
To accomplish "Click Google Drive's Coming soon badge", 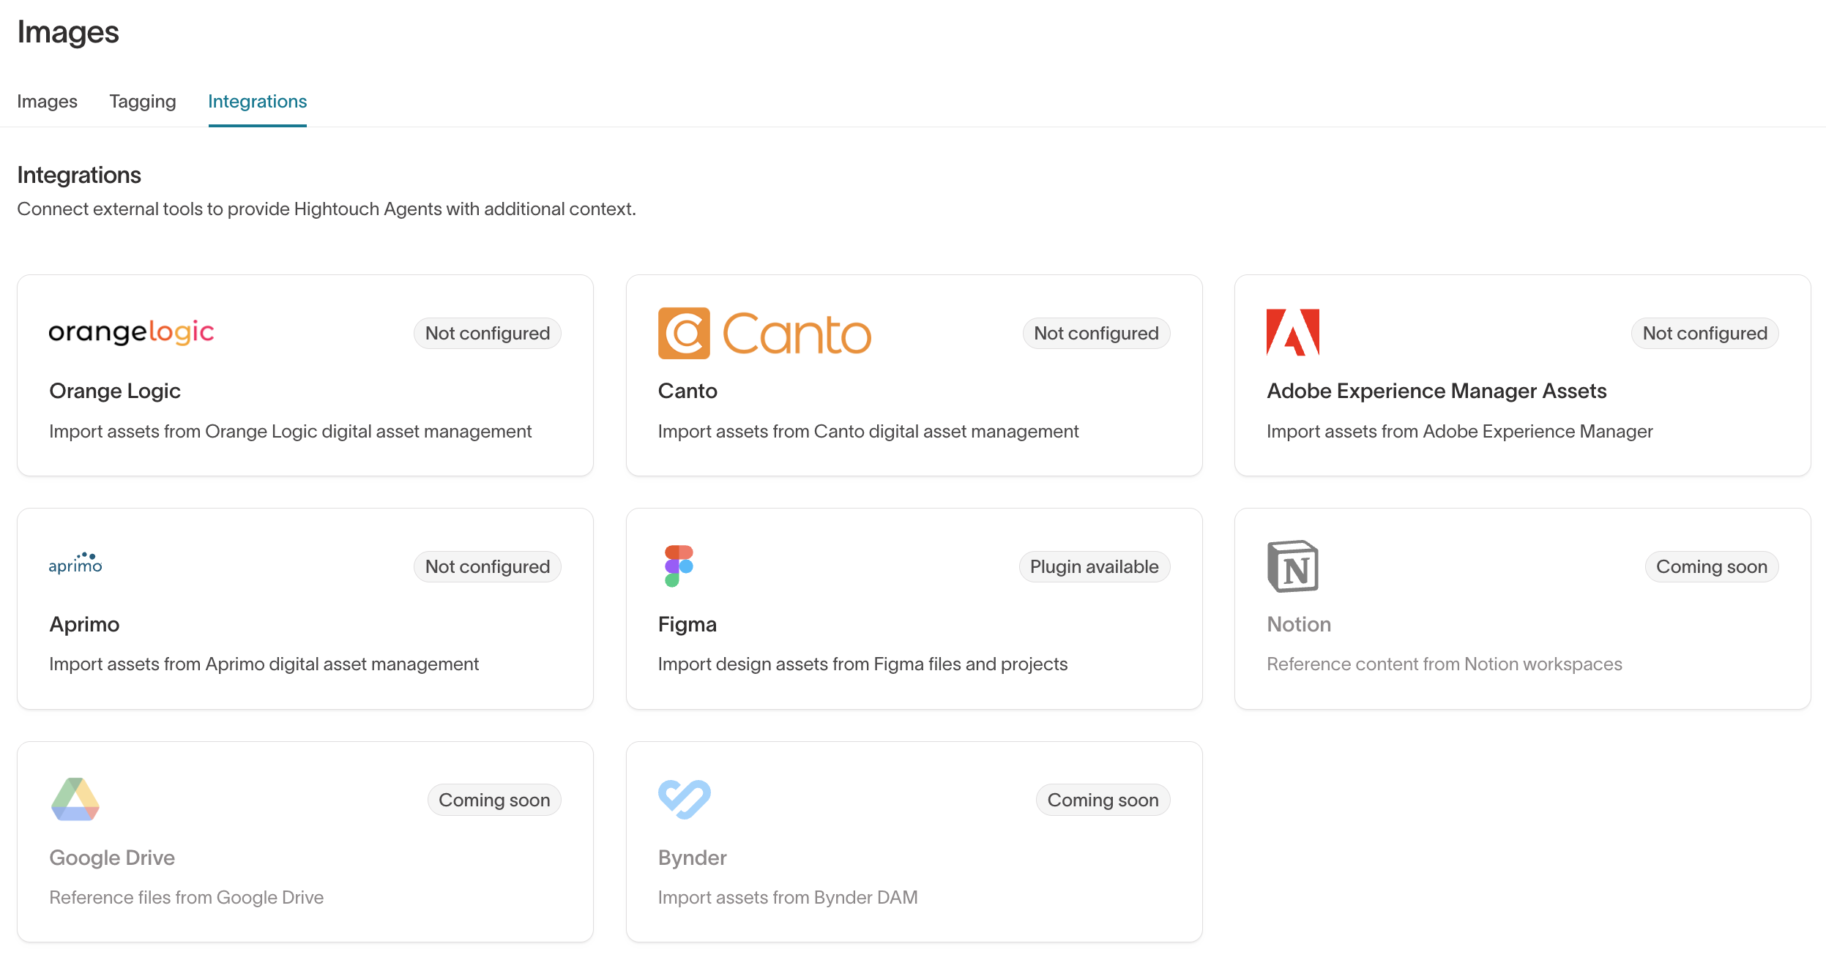I will pos(494,800).
